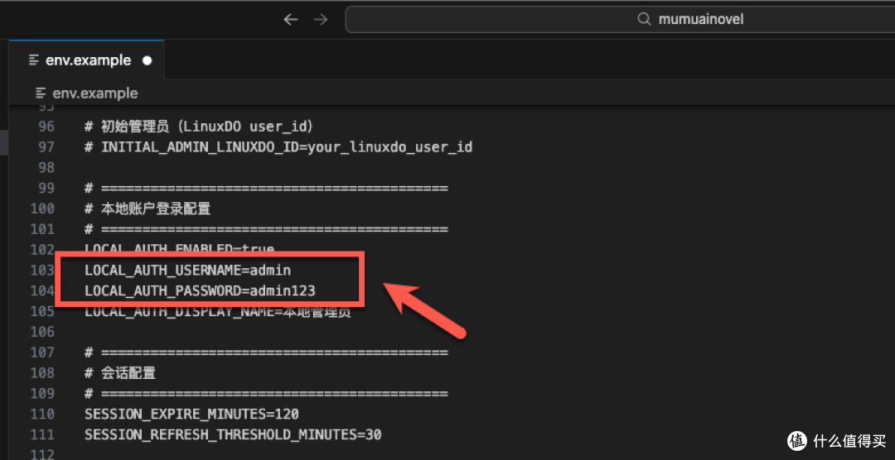Go forward with the right arrow
895x460 pixels.
pos(321,19)
